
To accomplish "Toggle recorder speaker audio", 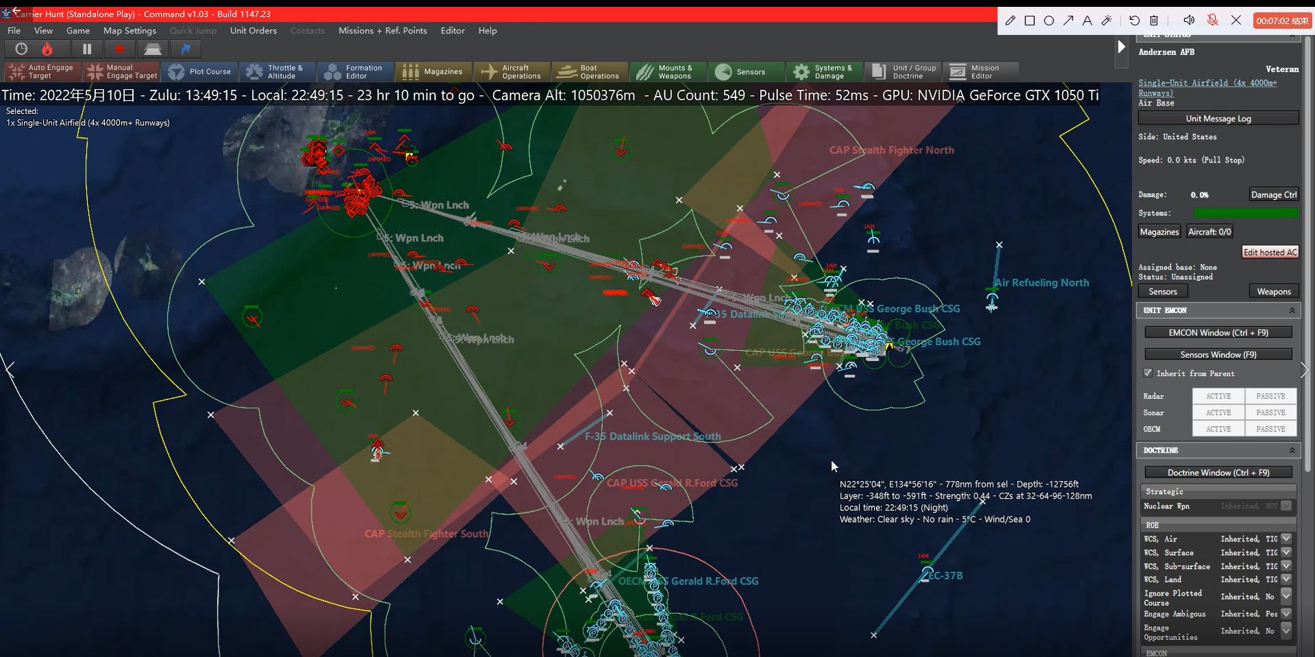I will tap(1189, 21).
